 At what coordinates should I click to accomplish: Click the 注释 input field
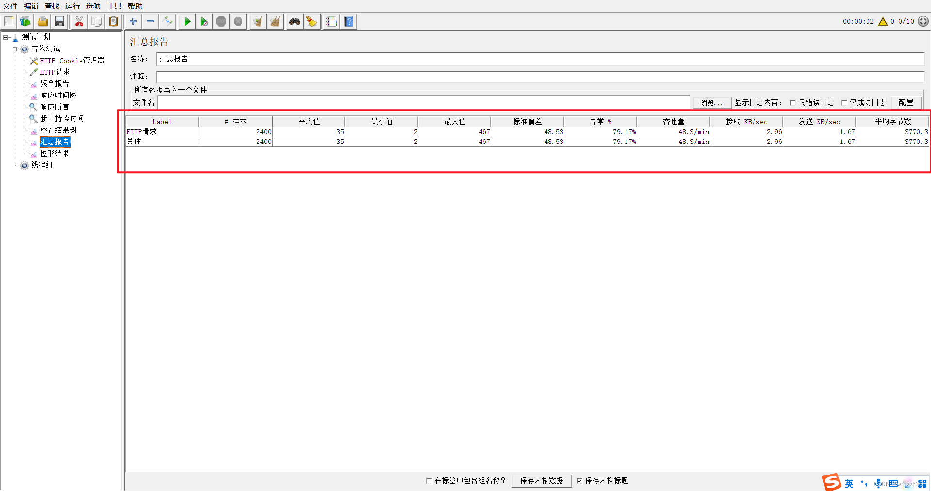click(540, 77)
